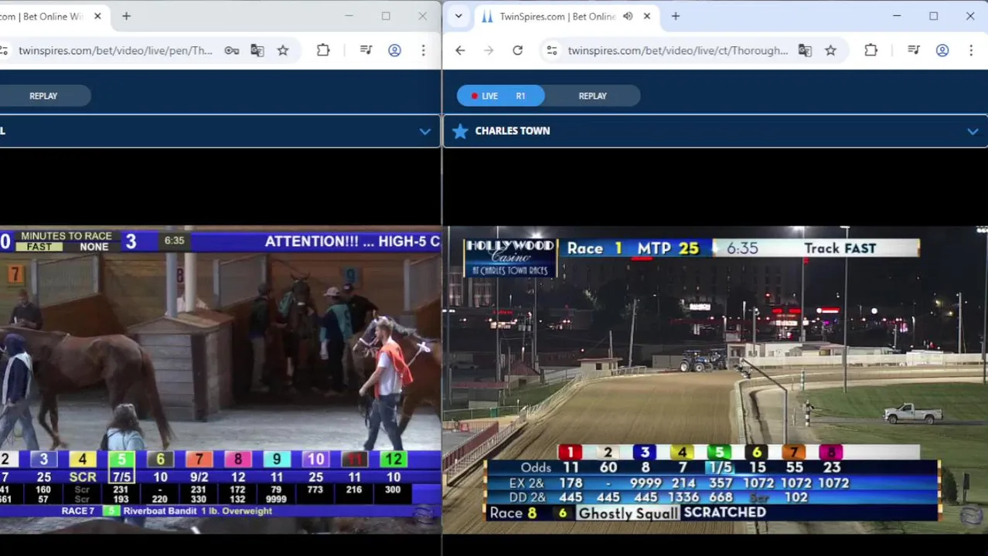988x556 pixels.
Task: Minimize the left browser window
Action: (x=349, y=16)
